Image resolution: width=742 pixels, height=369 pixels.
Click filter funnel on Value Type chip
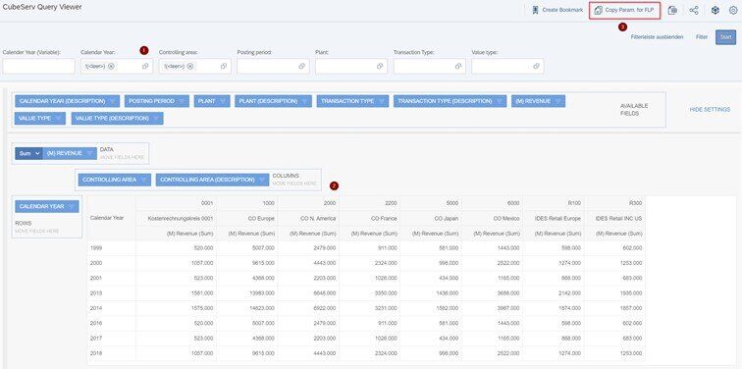(59, 119)
